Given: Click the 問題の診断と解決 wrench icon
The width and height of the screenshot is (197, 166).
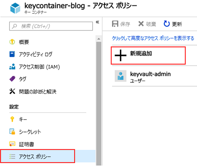Looking at the screenshot, I should click(12, 91).
